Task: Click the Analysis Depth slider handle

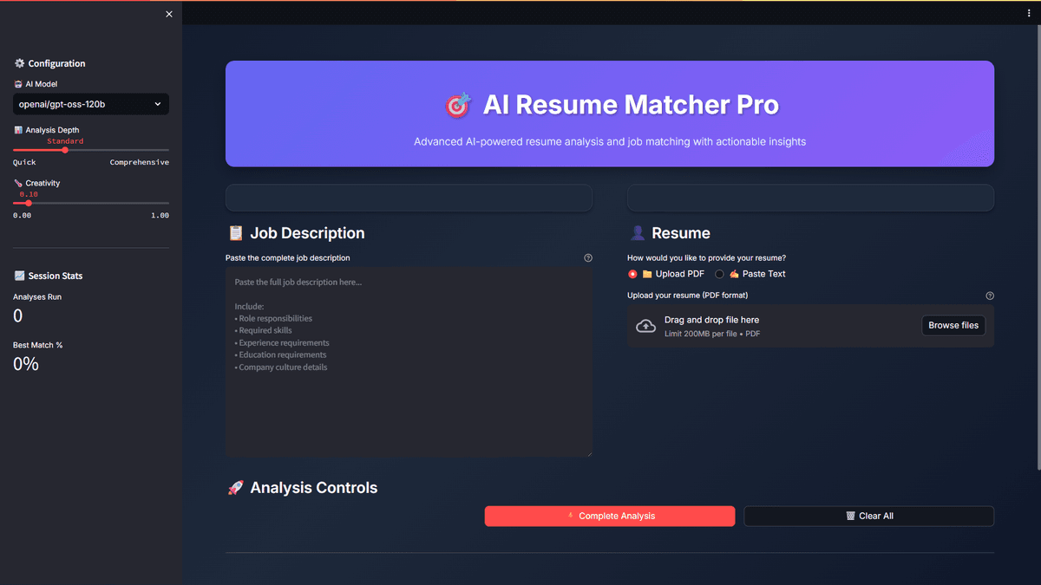Action: pos(65,150)
